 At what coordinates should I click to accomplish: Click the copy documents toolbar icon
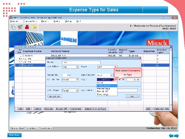click(13, 27)
